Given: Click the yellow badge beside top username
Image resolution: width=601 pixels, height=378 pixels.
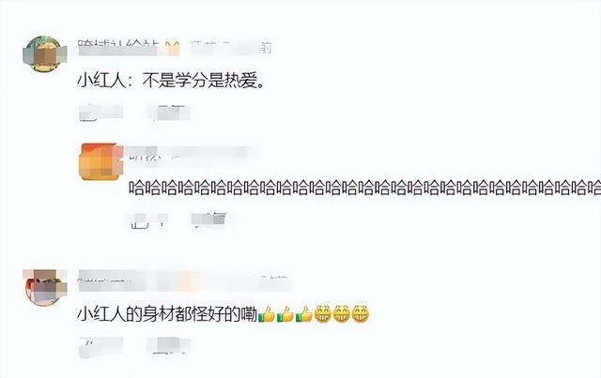Looking at the screenshot, I should pos(172,48).
